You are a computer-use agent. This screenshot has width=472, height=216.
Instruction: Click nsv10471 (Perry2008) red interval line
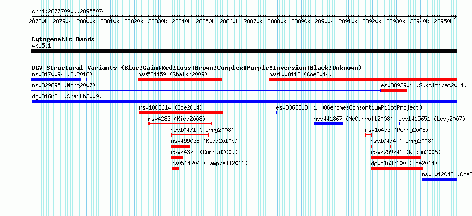190,135
